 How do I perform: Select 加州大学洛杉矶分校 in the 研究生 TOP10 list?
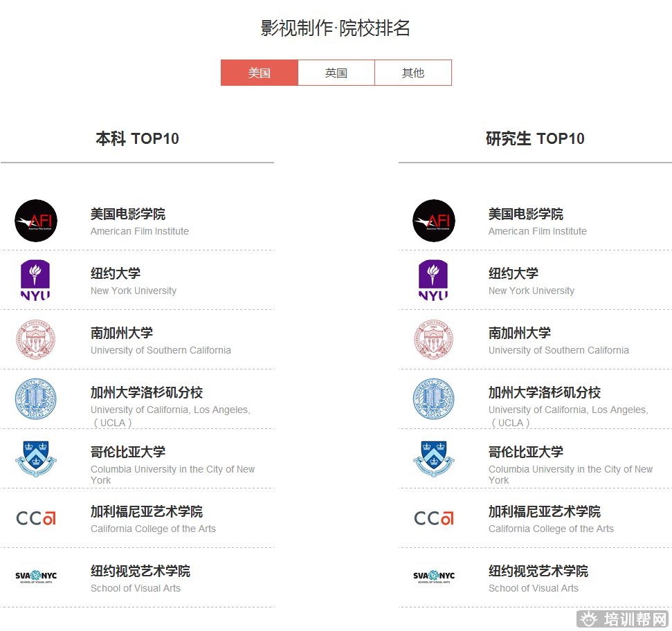tap(545, 392)
